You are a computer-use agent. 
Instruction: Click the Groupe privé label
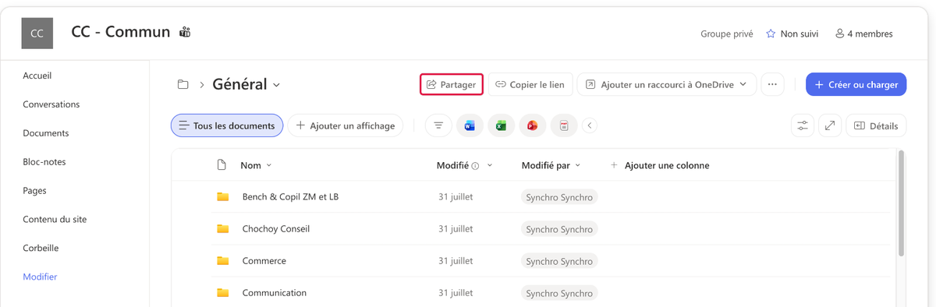coord(727,34)
